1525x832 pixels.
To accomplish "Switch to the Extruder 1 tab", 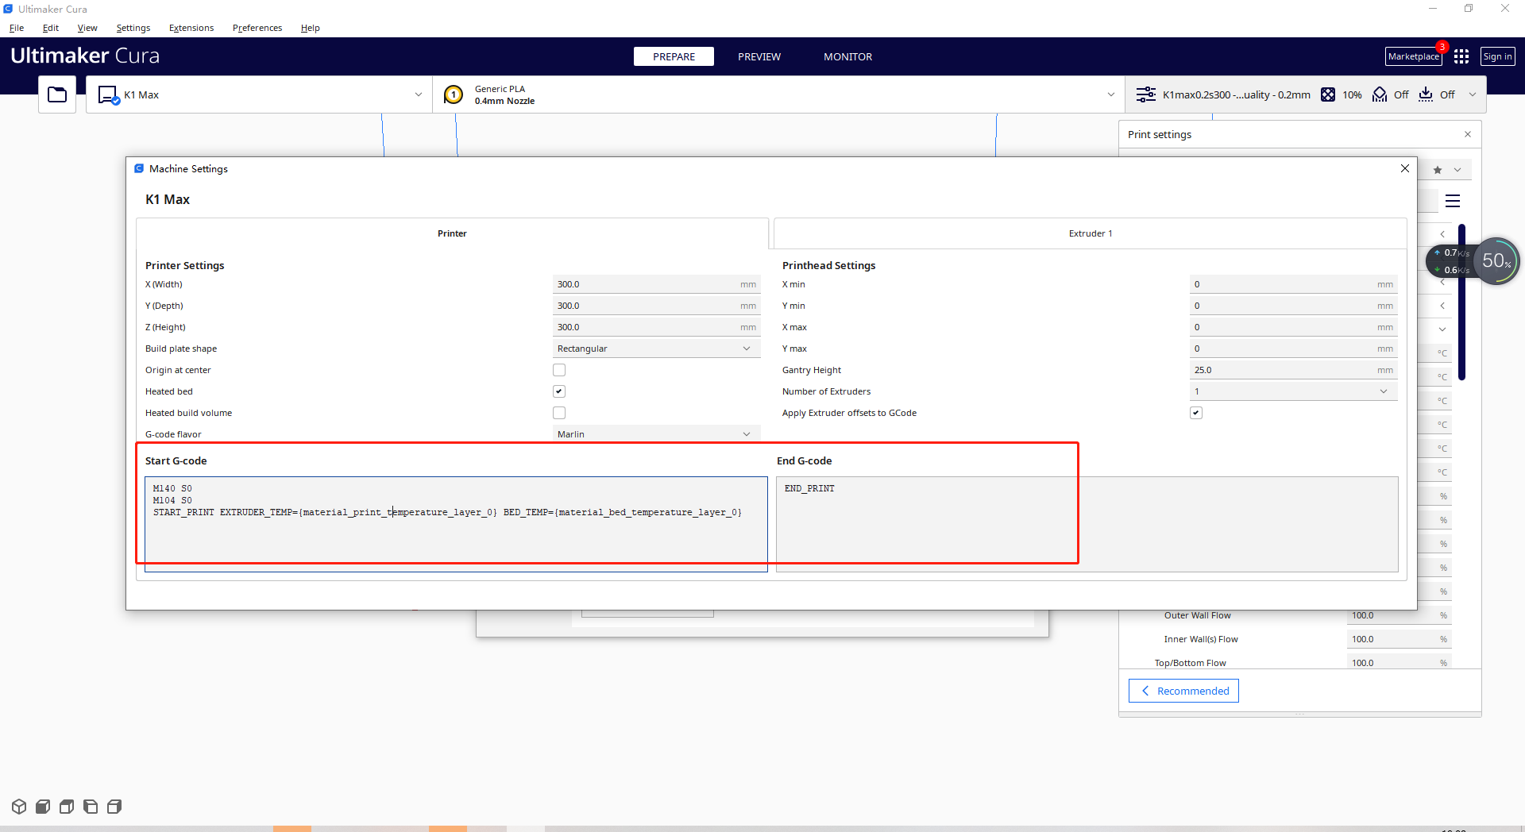I will click(x=1091, y=233).
